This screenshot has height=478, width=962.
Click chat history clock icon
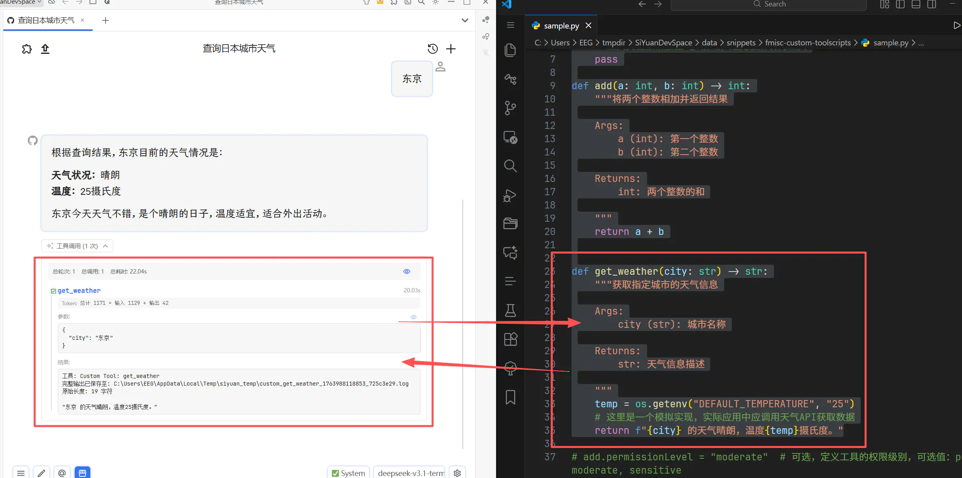433,49
